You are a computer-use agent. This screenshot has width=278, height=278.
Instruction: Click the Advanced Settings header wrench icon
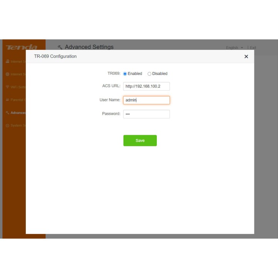pos(60,47)
